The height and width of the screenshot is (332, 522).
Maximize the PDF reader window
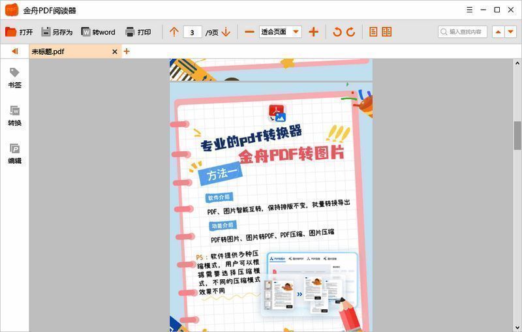[x=497, y=10]
